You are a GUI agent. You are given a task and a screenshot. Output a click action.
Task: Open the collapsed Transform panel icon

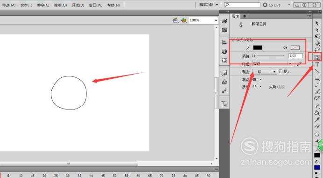(x=225, y=60)
